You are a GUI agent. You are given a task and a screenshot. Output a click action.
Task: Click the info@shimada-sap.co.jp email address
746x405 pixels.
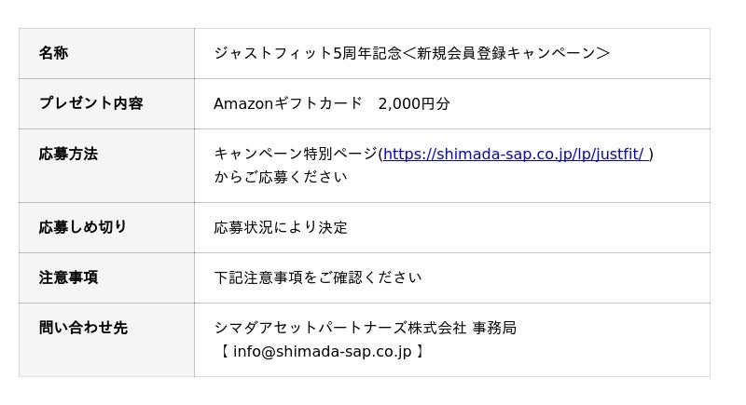tap(322, 351)
